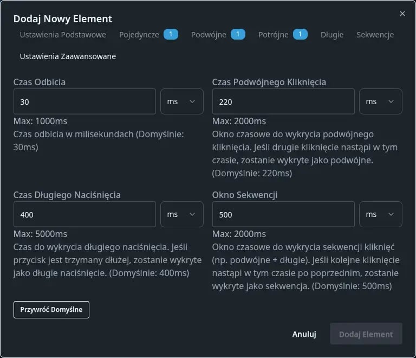Image resolution: width=416 pixels, height=358 pixels.
Task: Open the Podwójne tab
Action: tap(218, 35)
